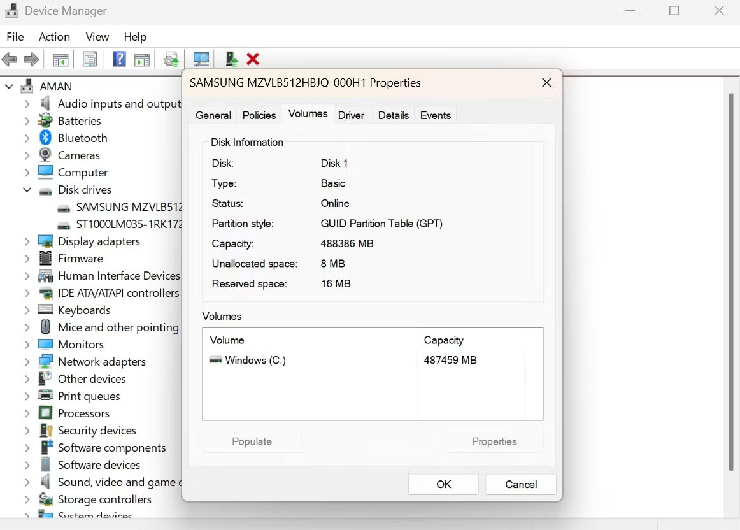The height and width of the screenshot is (530, 740).
Task: Click the Print queues printer icon
Action: coord(45,396)
